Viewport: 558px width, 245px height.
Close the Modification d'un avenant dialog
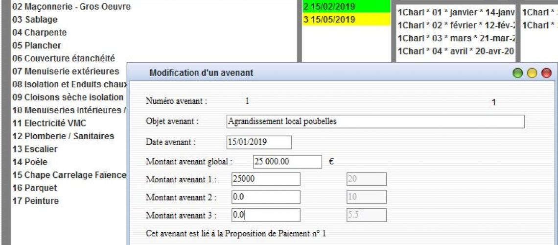(546, 73)
